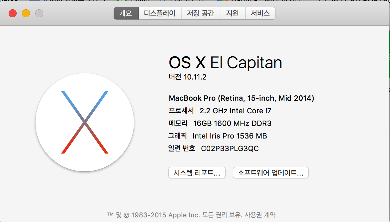Click the OS X El Capitan title
This screenshot has width=390, height=222.
[225, 62]
